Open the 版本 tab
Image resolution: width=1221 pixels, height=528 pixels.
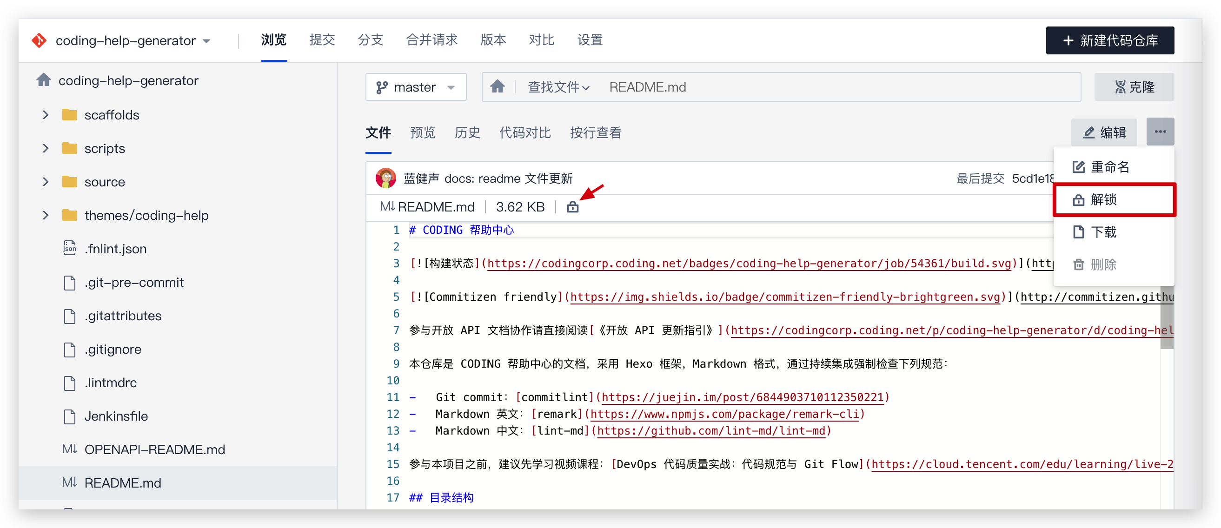(x=493, y=40)
